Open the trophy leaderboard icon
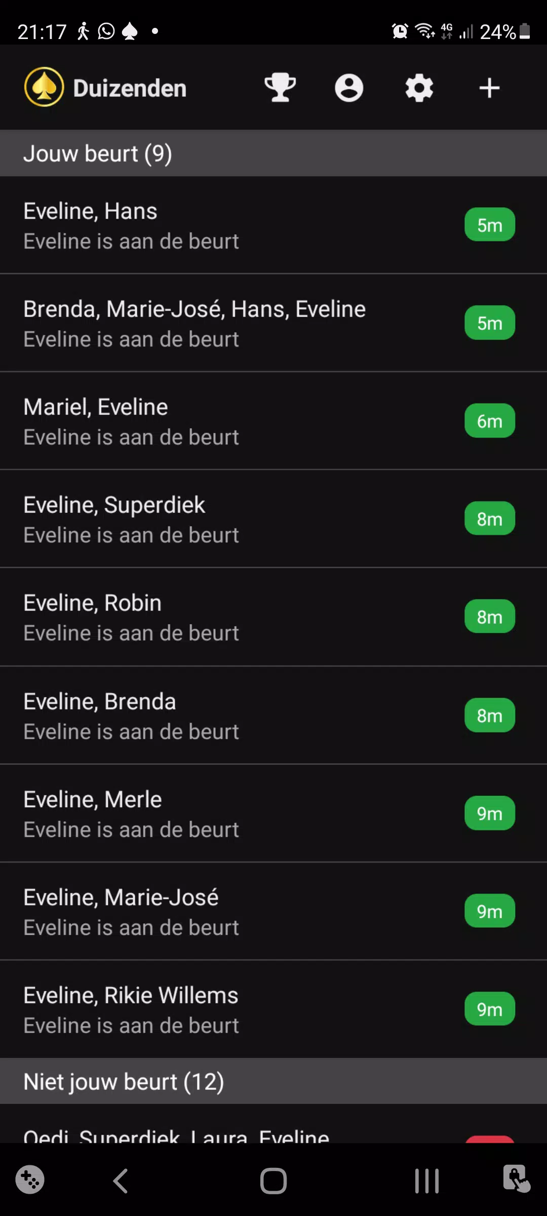 click(280, 88)
